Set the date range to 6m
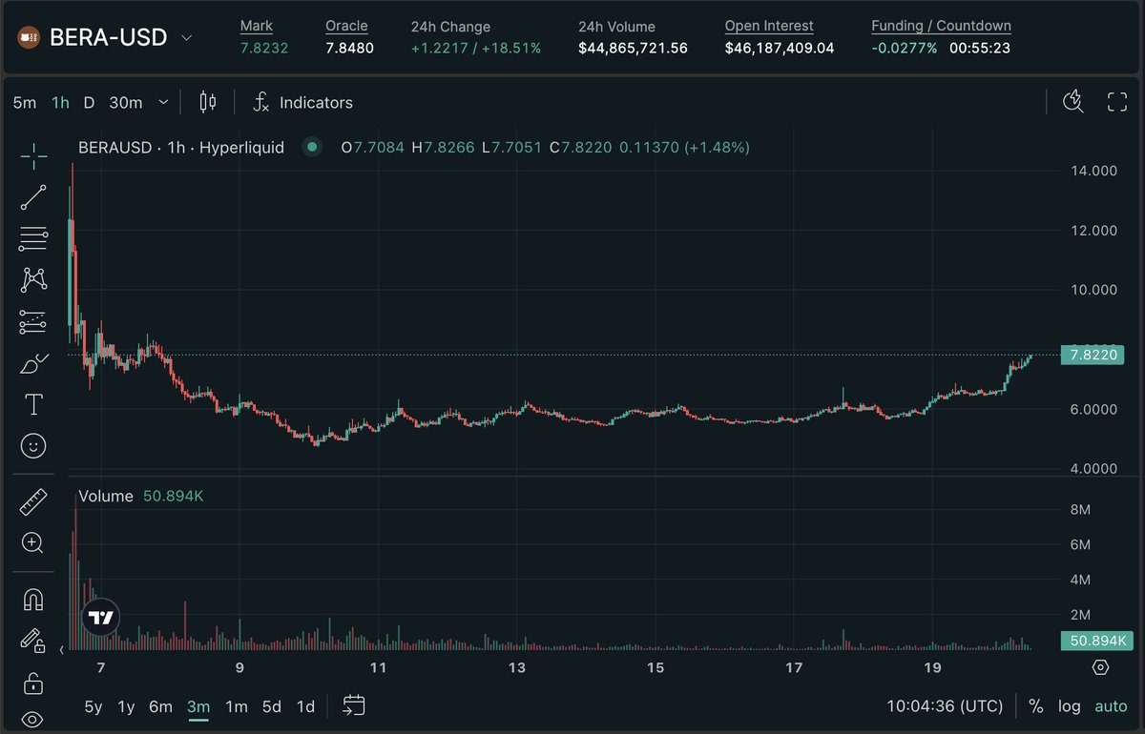Screen dimensions: 1145x734 coord(160,706)
